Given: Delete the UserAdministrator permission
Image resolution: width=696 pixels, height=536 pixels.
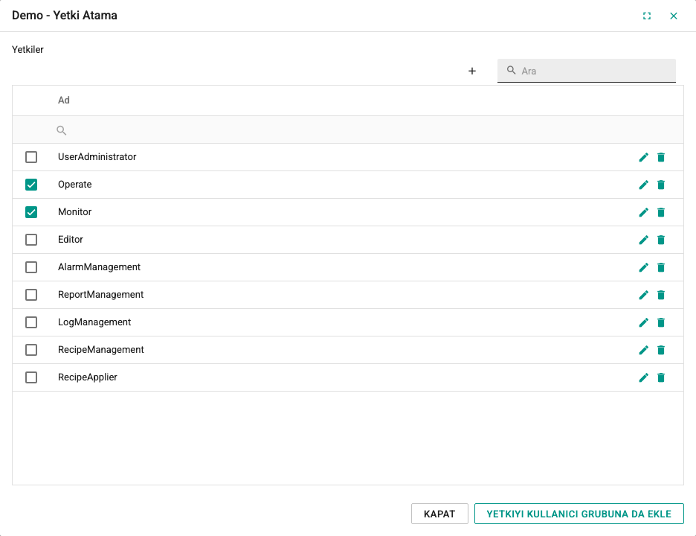Looking at the screenshot, I should tap(661, 157).
